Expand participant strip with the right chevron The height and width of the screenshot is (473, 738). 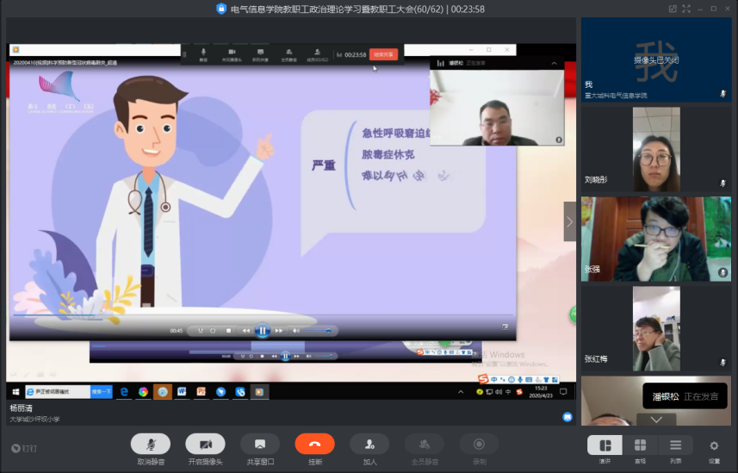[x=569, y=221]
